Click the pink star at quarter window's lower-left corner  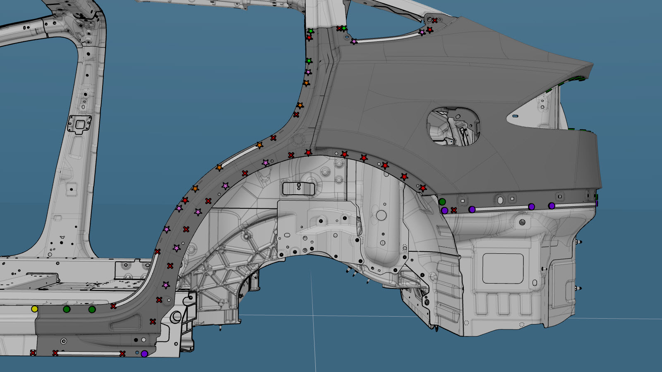tap(354, 41)
